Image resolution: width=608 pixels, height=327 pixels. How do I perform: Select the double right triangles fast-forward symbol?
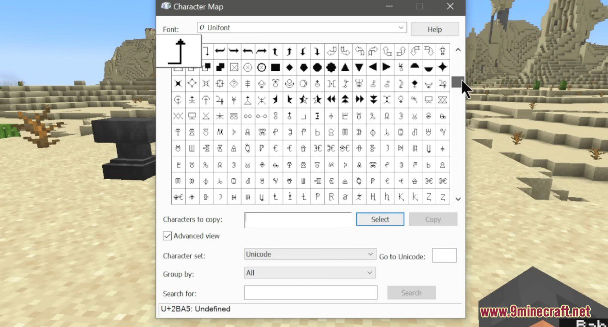[x=359, y=99]
